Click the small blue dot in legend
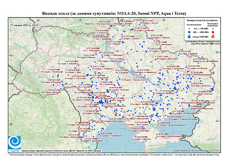The image size is (228, 161). [189, 28]
